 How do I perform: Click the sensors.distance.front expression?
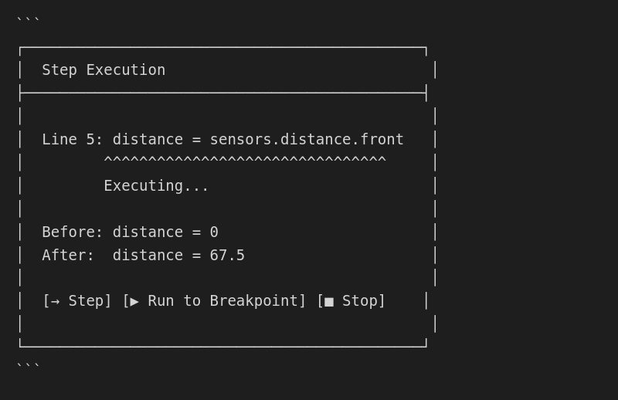pyautogui.click(x=307, y=140)
